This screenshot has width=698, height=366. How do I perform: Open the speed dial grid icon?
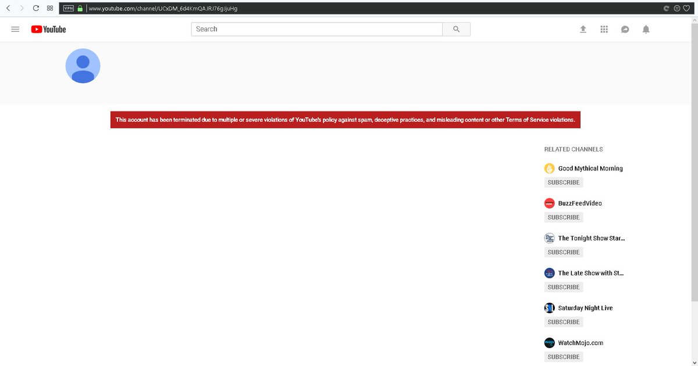50,9
